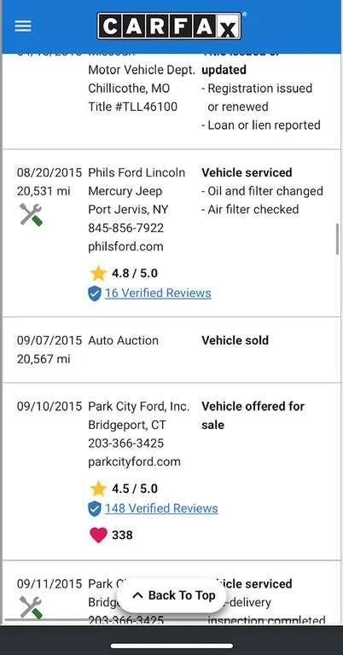Tap the pink heart favorites icon
This screenshot has height=655, width=343.
click(98, 535)
